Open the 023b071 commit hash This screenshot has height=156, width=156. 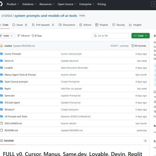pos(114,46)
